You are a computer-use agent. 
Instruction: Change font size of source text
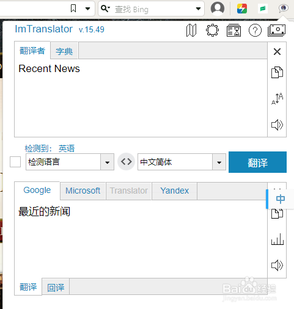tap(277, 98)
